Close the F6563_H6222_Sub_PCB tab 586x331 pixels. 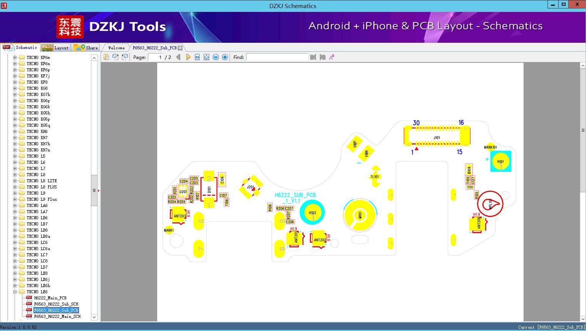180,48
